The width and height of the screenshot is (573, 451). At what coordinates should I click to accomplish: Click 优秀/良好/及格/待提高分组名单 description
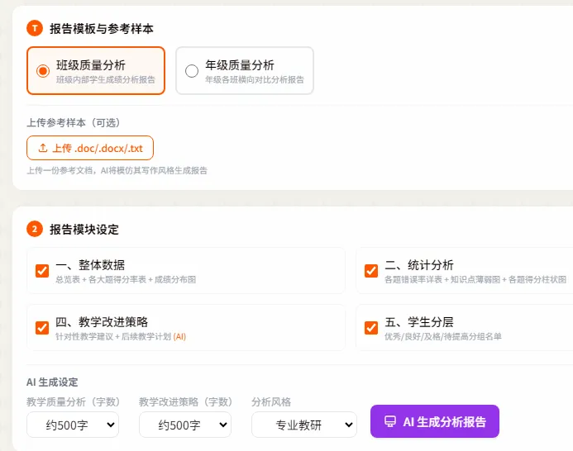click(x=443, y=337)
